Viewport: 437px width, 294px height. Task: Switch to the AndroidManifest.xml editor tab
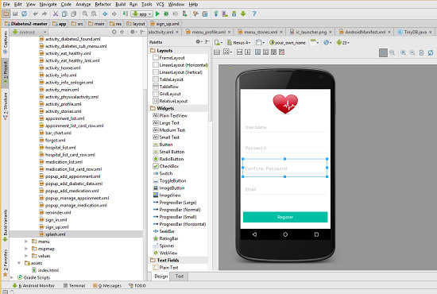pyautogui.click(x=365, y=32)
